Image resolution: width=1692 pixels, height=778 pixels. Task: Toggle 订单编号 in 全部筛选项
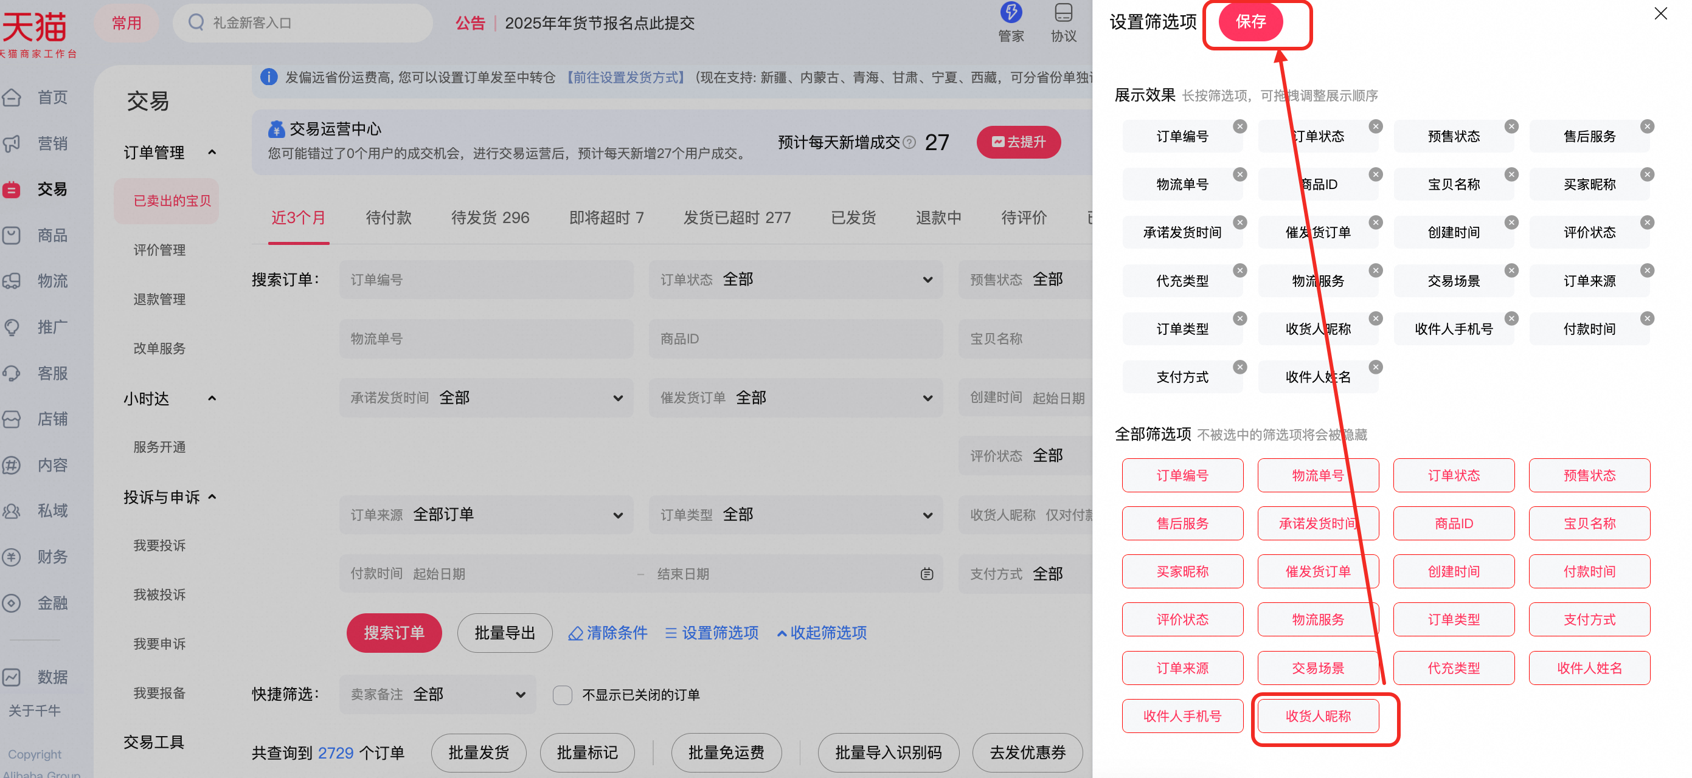point(1182,475)
